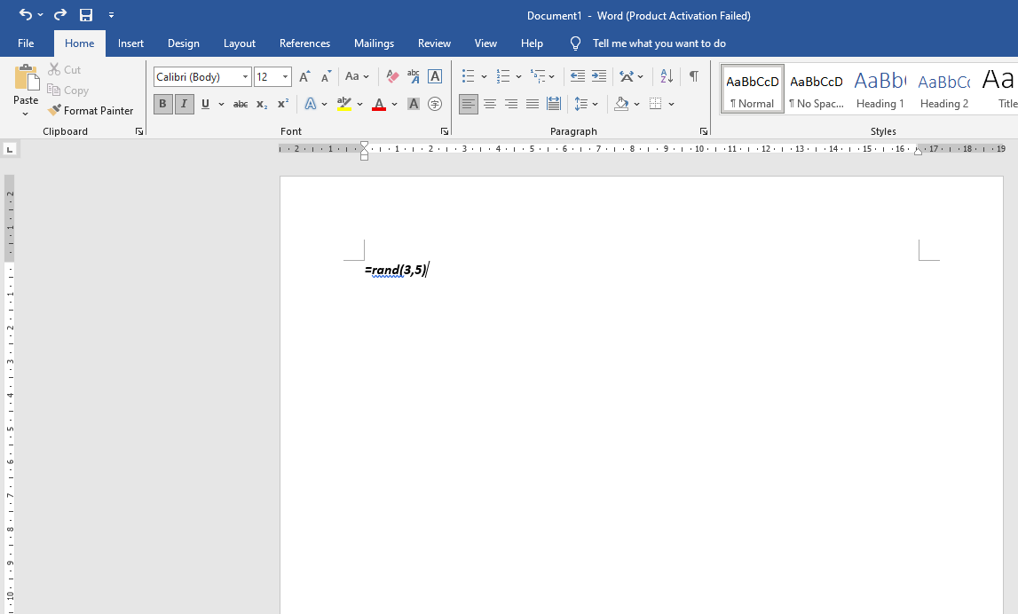This screenshot has height=614, width=1018.
Task: Toggle Italic formatting off
Action: [184, 105]
